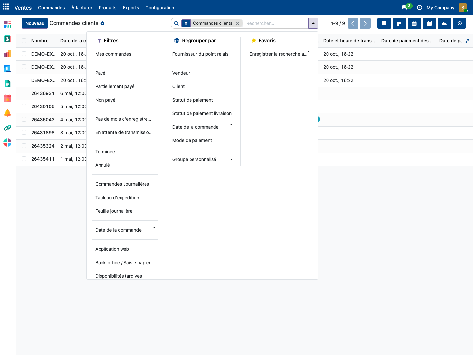Open the starred calendar app in sidebar
The height and width of the screenshot is (355, 473).
click(x=7, y=98)
